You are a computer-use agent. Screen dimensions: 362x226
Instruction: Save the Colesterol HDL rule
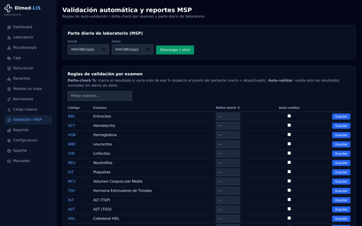tap(341, 219)
